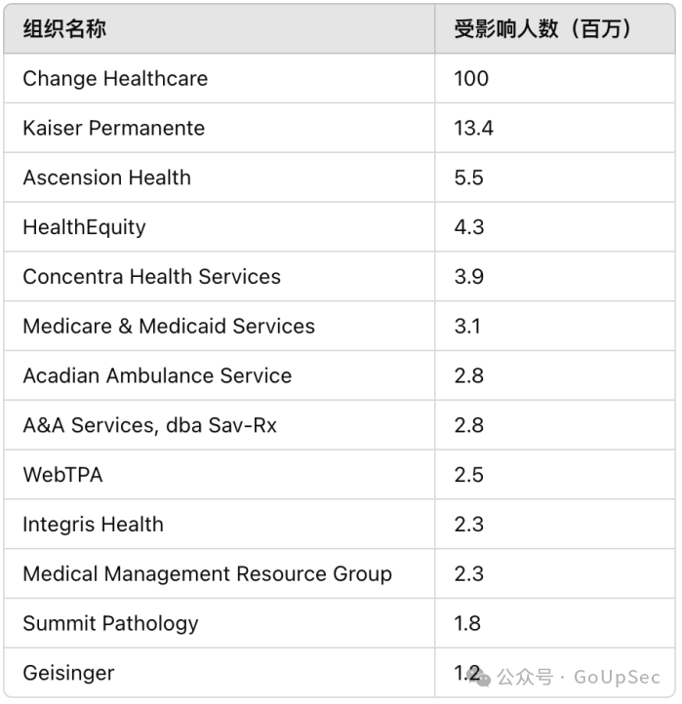Click the GoUpSec watermark text
This screenshot has height=704, width=682.
pyautogui.click(x=617, y=677)
